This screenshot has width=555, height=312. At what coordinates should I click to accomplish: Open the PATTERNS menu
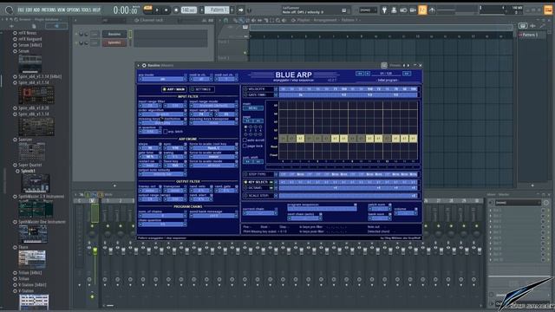(x=49, y=10)
